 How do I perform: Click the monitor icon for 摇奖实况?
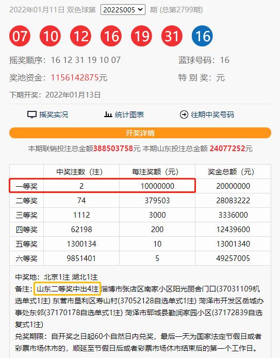point(32,115)
